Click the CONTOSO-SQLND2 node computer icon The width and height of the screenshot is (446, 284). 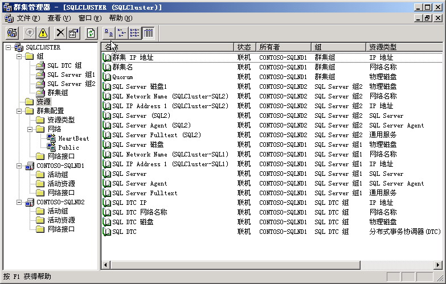(x=30, y=202)
